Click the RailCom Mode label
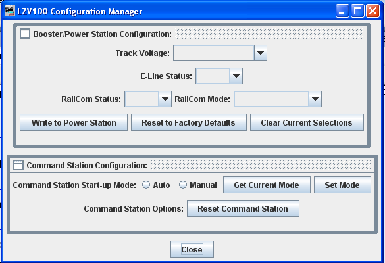This screenshot has width=385, height=263. pyautogui.click(x=202, y=99)
